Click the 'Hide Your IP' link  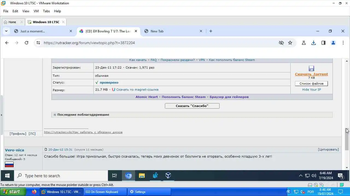tap(311, 90)
